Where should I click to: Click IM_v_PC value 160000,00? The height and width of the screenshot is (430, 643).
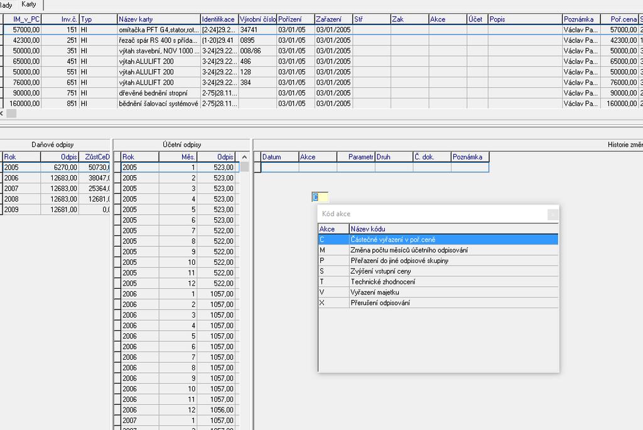23,104
